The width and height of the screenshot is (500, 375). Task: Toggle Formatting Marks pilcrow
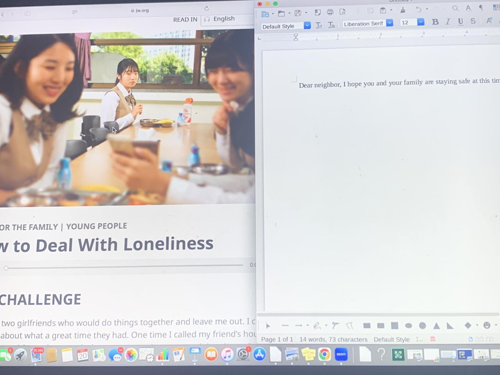coord(481,7)
